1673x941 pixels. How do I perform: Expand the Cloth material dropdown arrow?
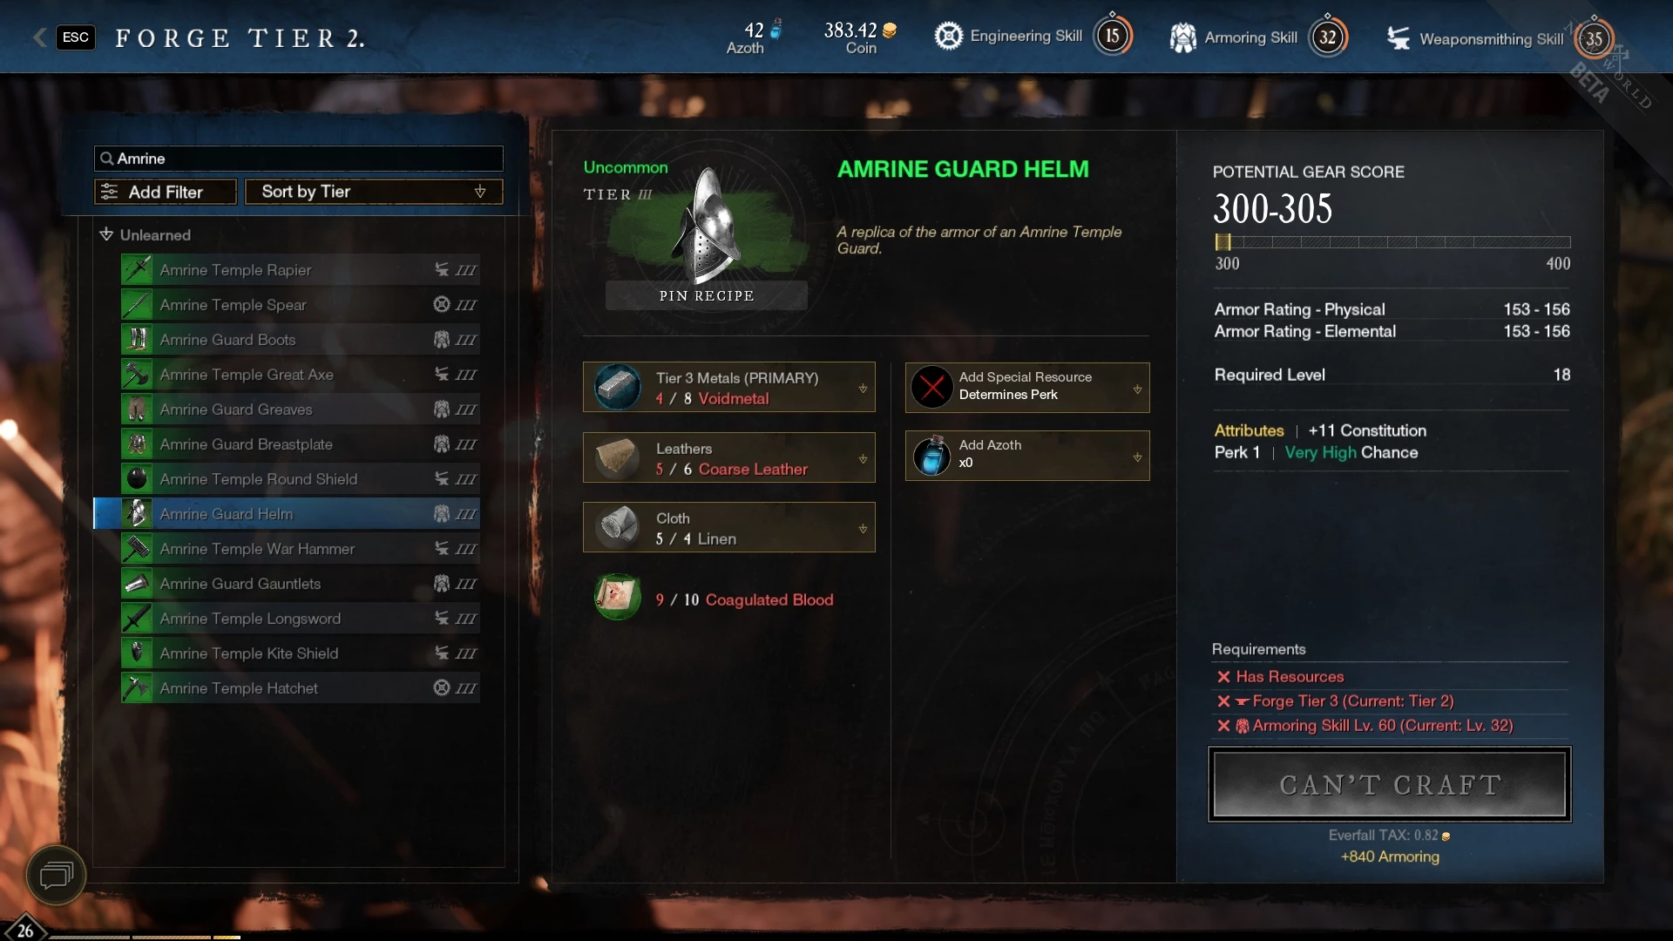click(863, 528)
